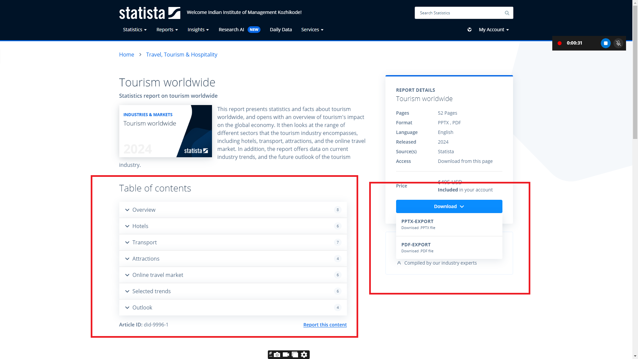Open the Statistics menu
The width and height of the screenshot is (638, 359).
(135, 30)
